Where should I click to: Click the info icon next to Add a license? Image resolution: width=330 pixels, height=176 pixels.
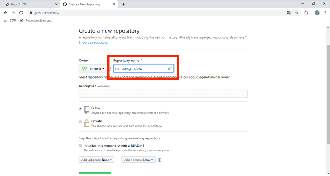[x=159, y=160]
